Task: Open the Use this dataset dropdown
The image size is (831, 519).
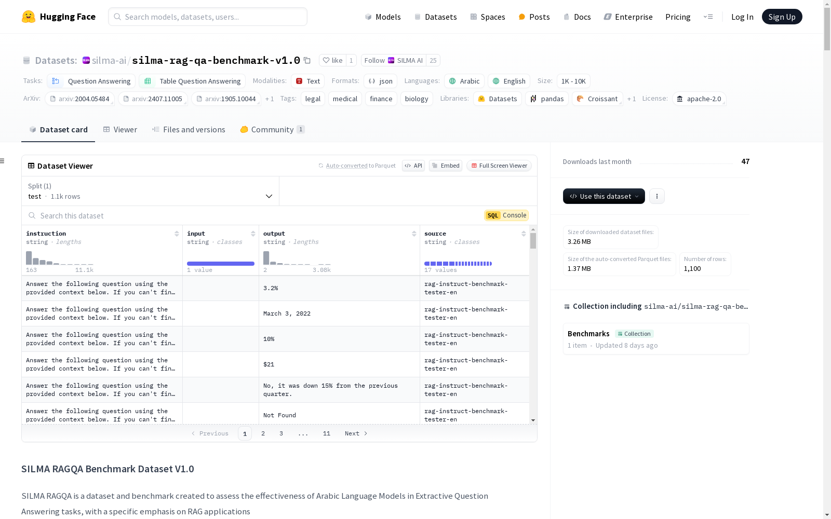Action: click(604, 196)
